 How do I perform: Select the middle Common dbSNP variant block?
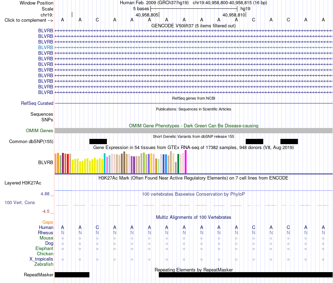click(254, 142)
